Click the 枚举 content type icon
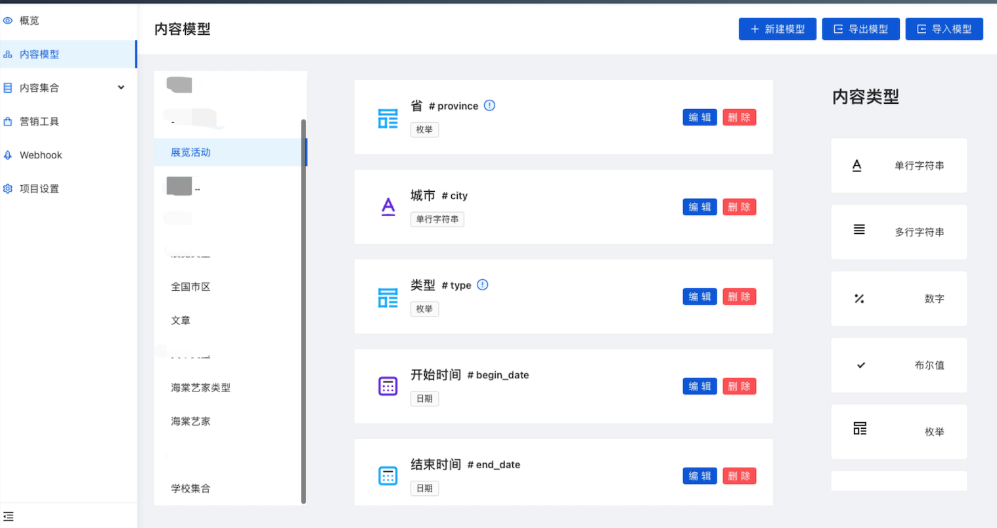Screen dimensions: 997x528 [x=860, y=428]
